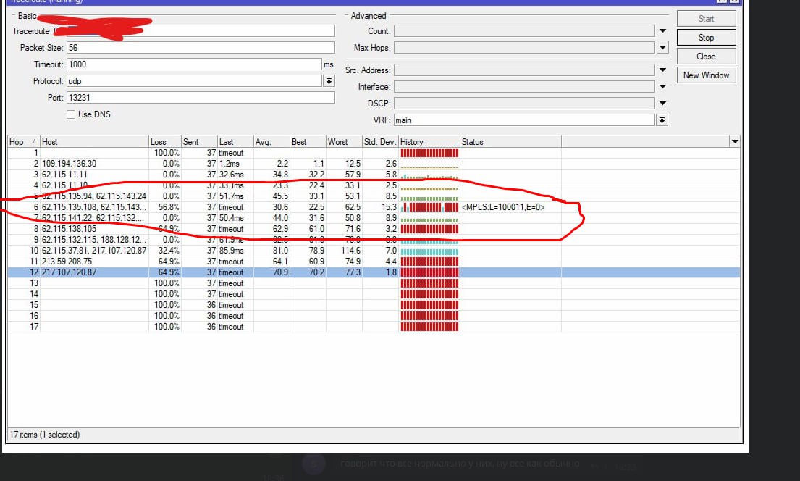This screenshot has height=481, width=800.
Task: Select hop 17 timeout row
Action: pos(374,327)
